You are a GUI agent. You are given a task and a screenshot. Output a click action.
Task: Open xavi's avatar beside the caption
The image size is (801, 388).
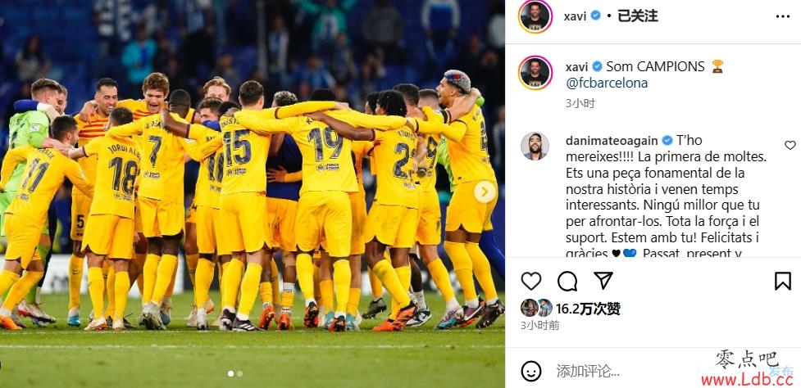click(x=535, y=73)
